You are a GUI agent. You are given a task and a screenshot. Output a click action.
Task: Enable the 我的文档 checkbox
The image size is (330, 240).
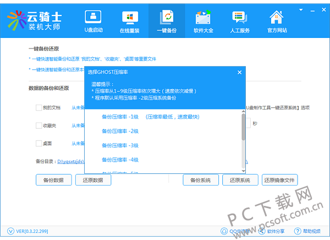tap(38, 108)
